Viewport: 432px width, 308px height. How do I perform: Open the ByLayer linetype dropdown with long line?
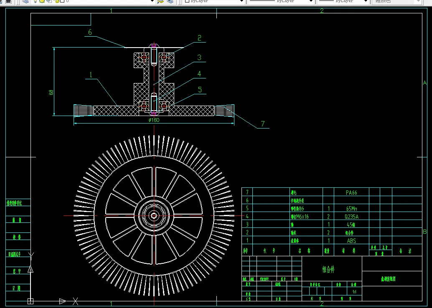point(311,1)
